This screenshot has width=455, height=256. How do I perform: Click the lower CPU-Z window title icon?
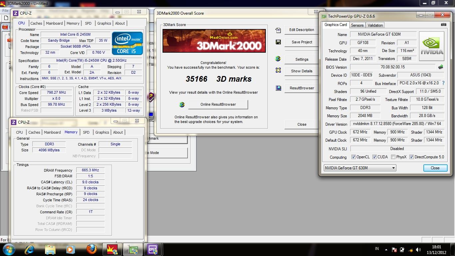(14, 122)
